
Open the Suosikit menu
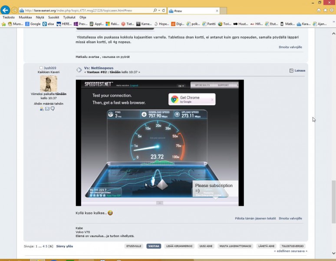[x=53, y=17]
